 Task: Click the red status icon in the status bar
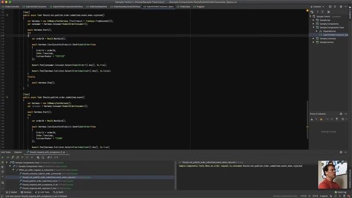(349, 196)
